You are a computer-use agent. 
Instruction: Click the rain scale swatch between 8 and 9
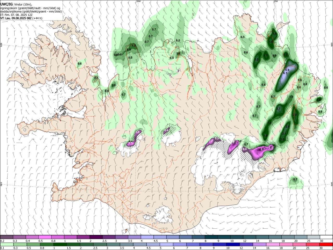point(206,244)
